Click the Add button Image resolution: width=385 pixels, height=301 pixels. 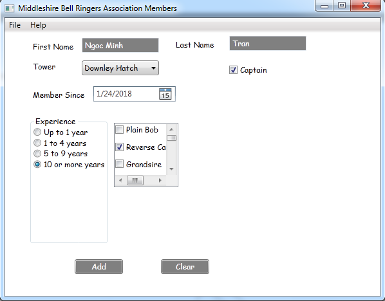(99, 266)
